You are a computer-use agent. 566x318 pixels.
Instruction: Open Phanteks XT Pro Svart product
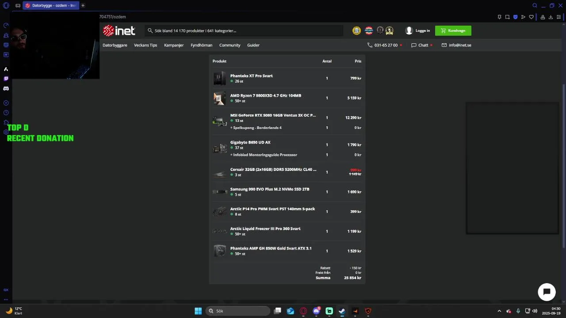251,76
